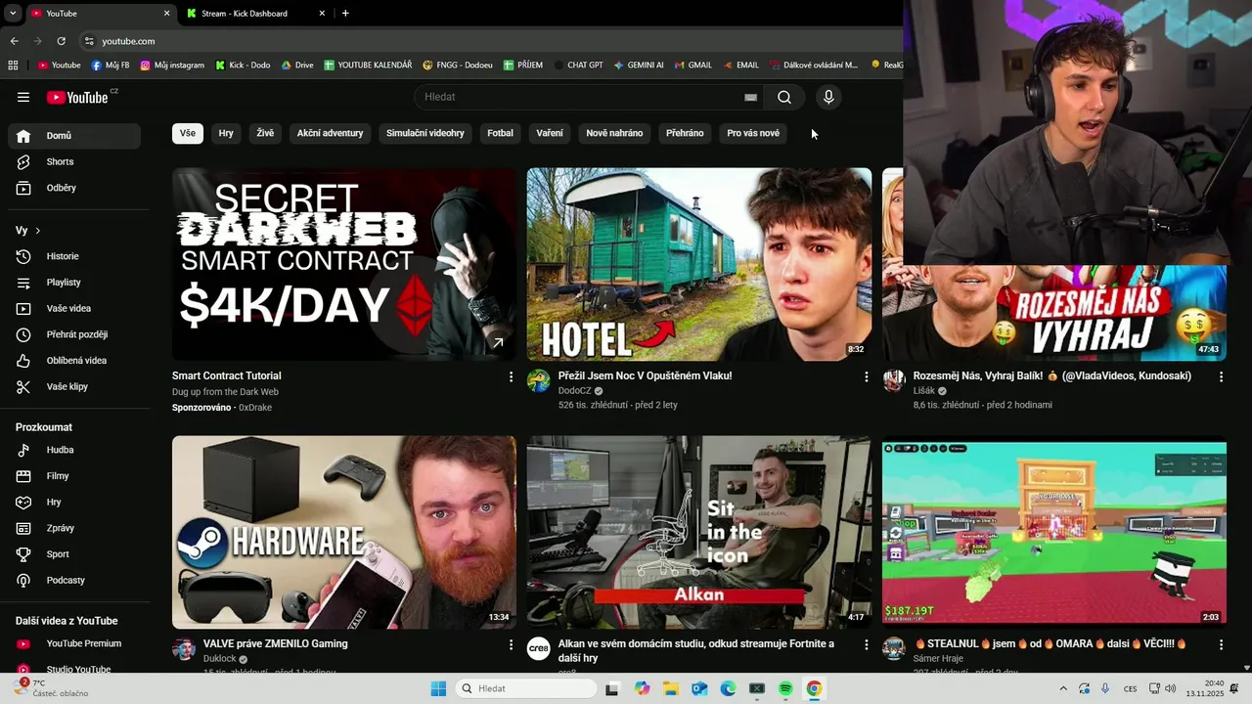Select the Vaření filter chip
Image resolution: width=1252 pixels, height=704 pixels.
[550, 133]
